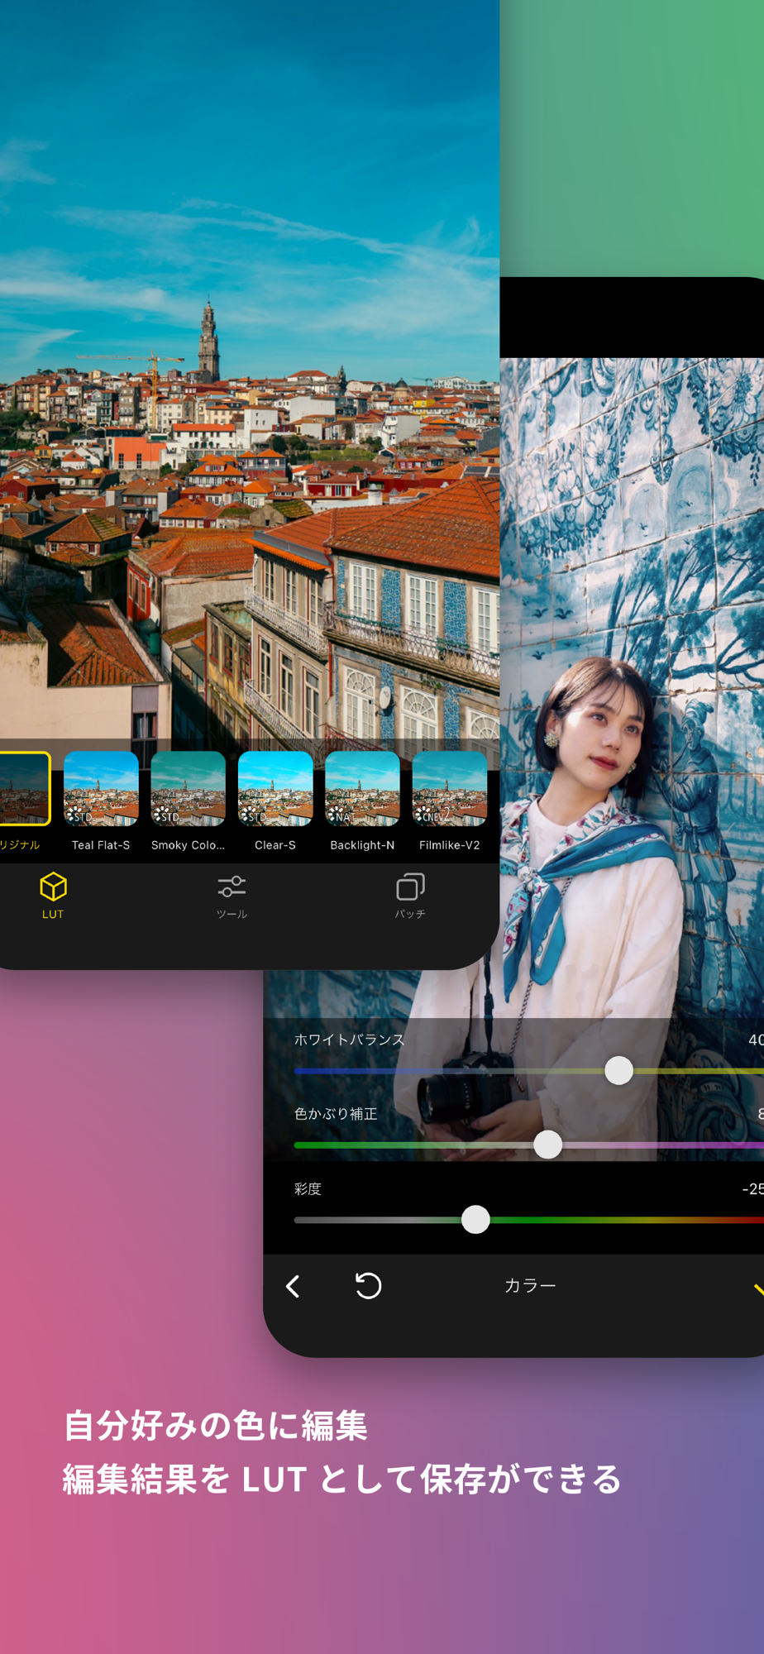Apply the Teal Flat-S LUT thumbnail
The image size is (764, 1654).
tap(101, 789)
